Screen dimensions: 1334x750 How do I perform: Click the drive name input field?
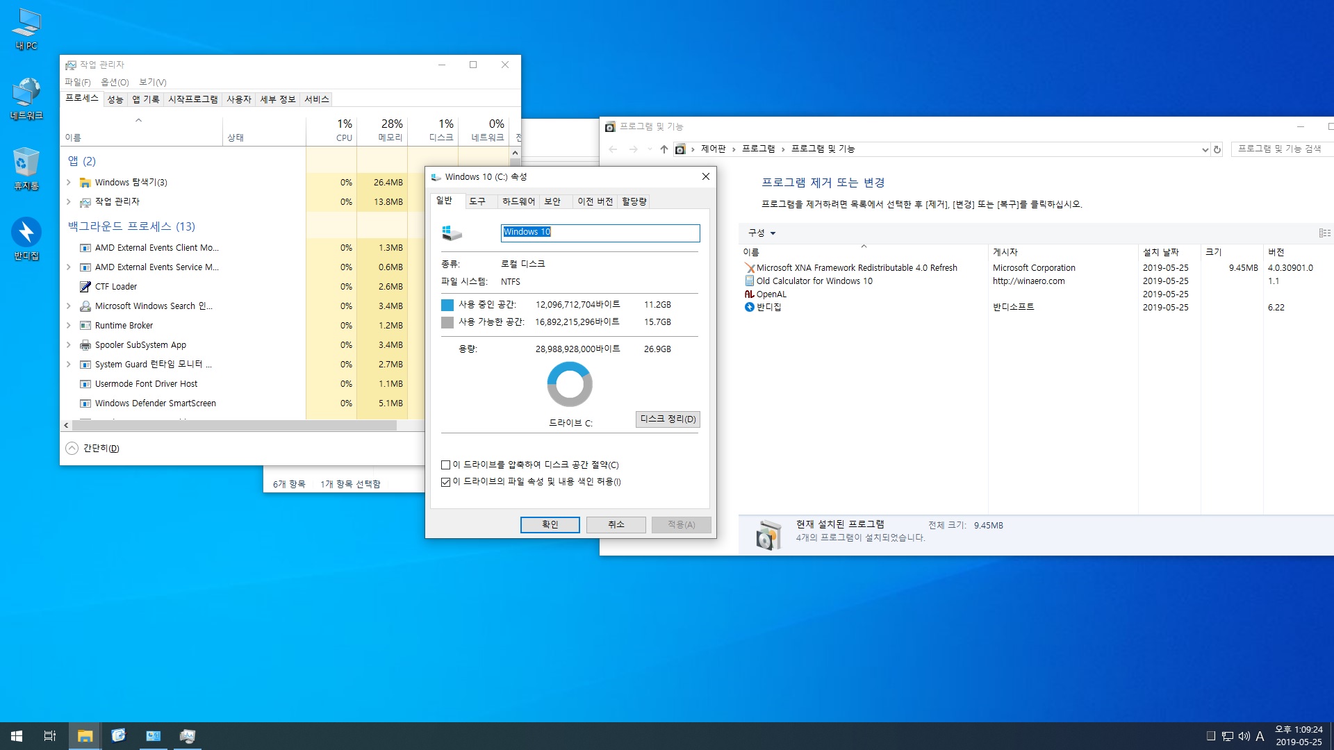click(600, 233)
